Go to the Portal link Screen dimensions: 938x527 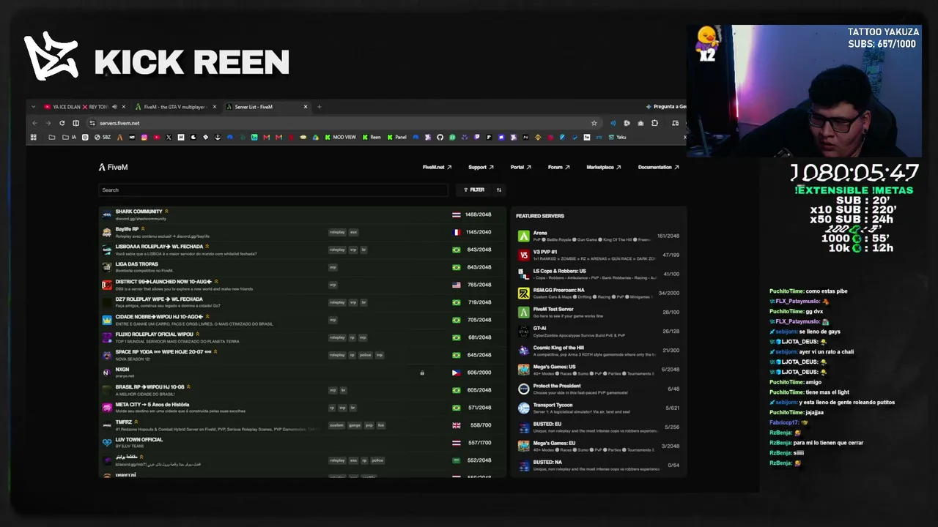520,167
